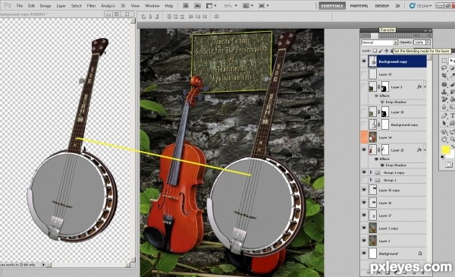
Task: Open the Filter menu
Action: (x=91, y=6)
